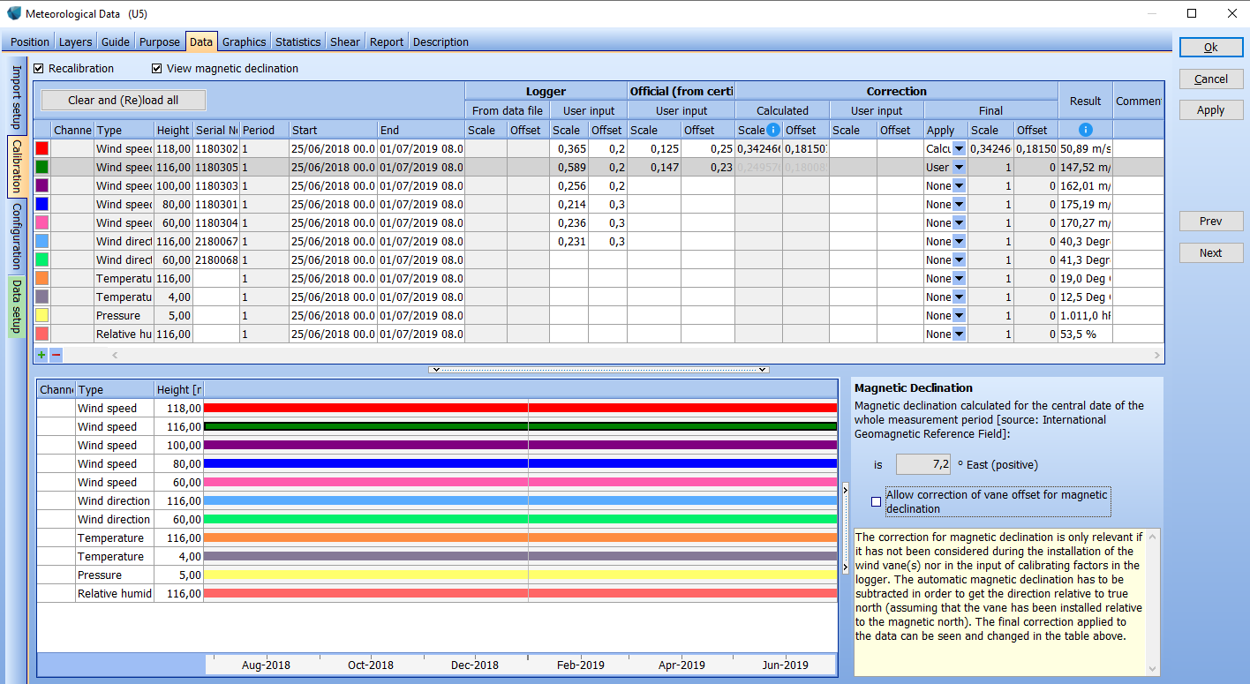Click the splitter handle between table and chart

coord(599,370)
